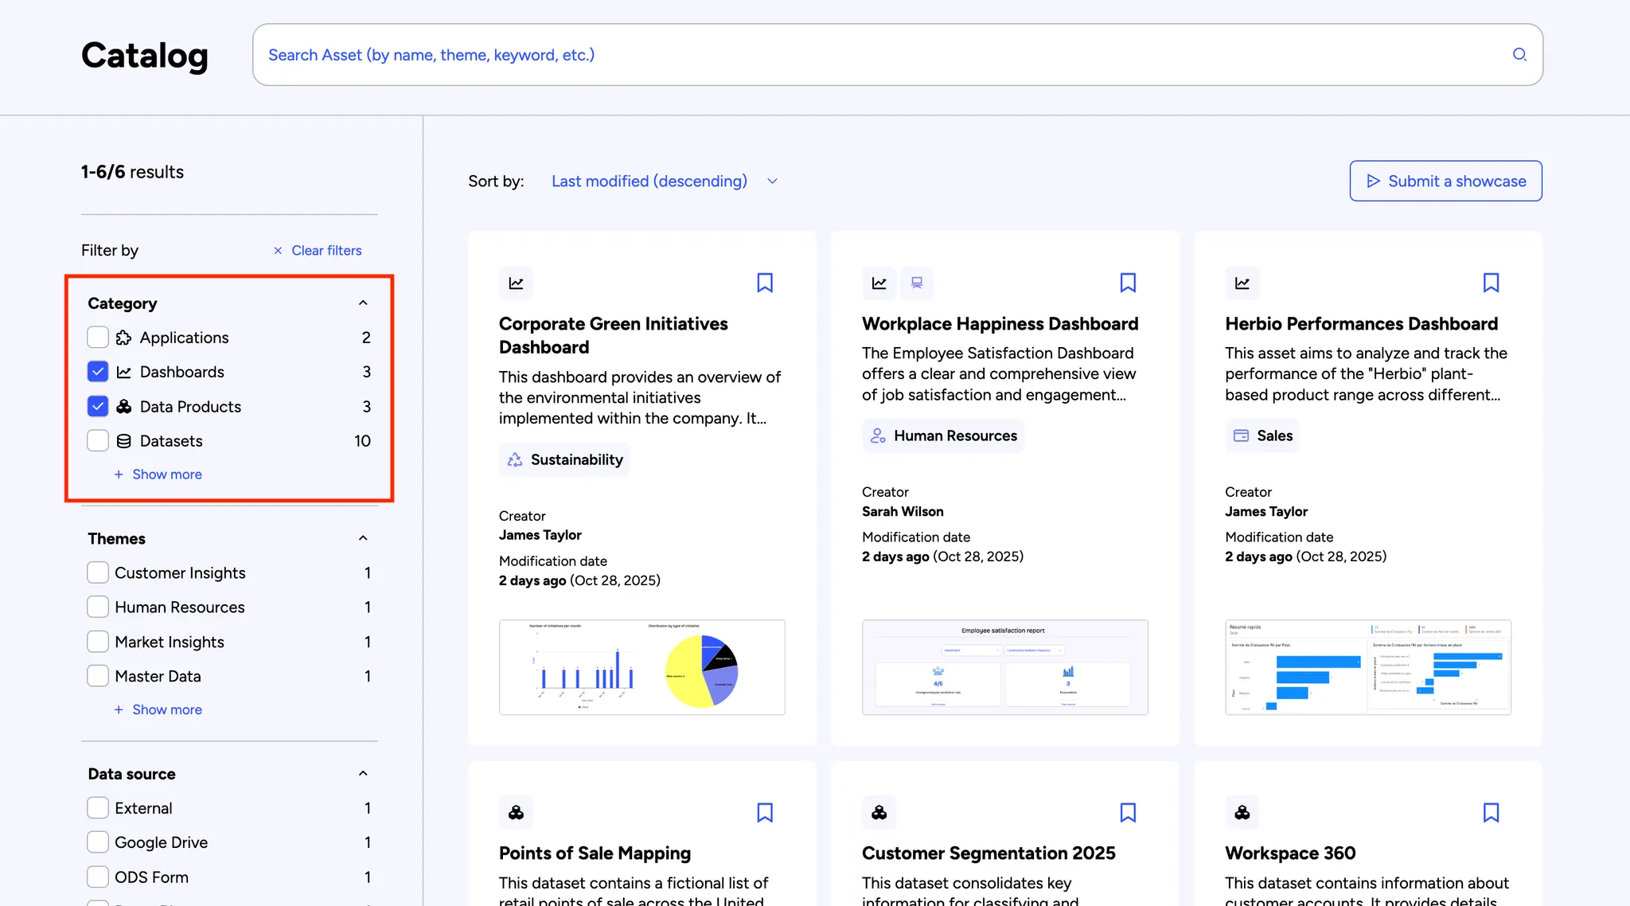
Task: Bookmark the Workplace Happiness Dashboard
Action: (x=1127, y=283)
